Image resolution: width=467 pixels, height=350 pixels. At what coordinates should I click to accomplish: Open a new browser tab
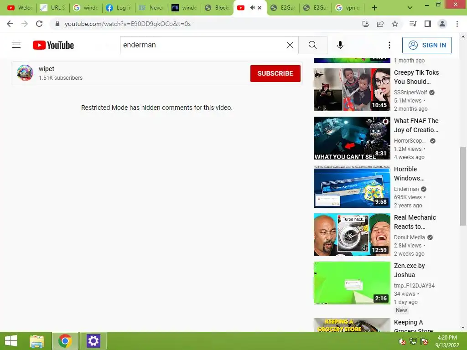(374, 8)
